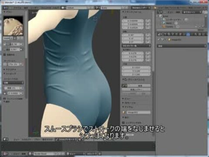Select the highlighted blue tab in properties editor
Screen dimensions: 209x157
188,34
